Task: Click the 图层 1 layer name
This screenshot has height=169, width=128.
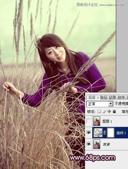Action: [x=107, y=121]
